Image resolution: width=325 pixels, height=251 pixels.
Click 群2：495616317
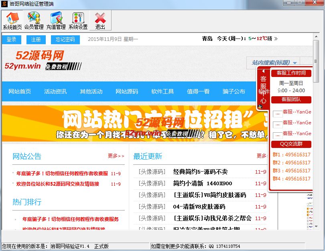(291, 163)
